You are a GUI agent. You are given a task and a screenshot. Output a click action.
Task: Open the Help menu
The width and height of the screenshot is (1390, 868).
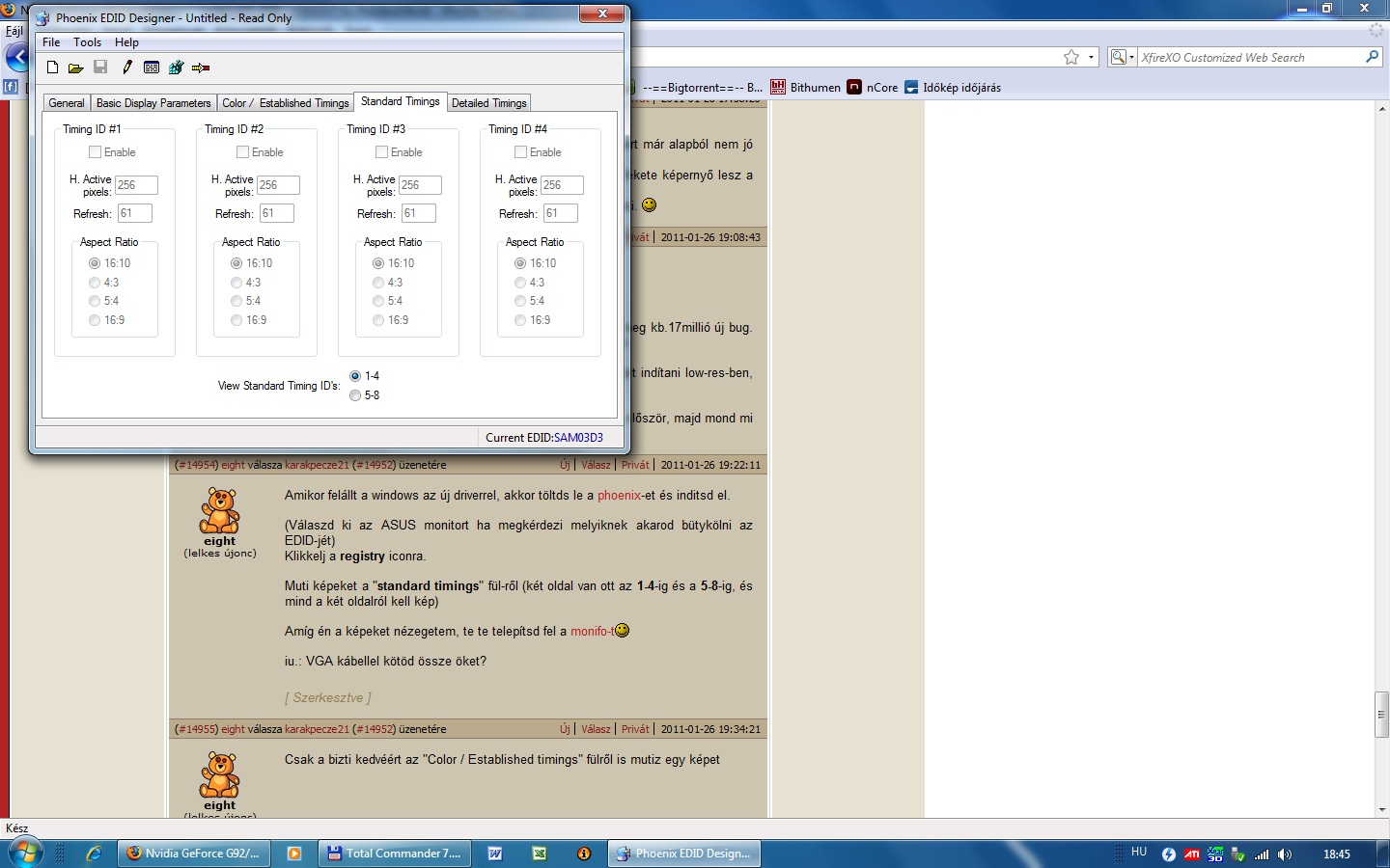tap(126, 42)
